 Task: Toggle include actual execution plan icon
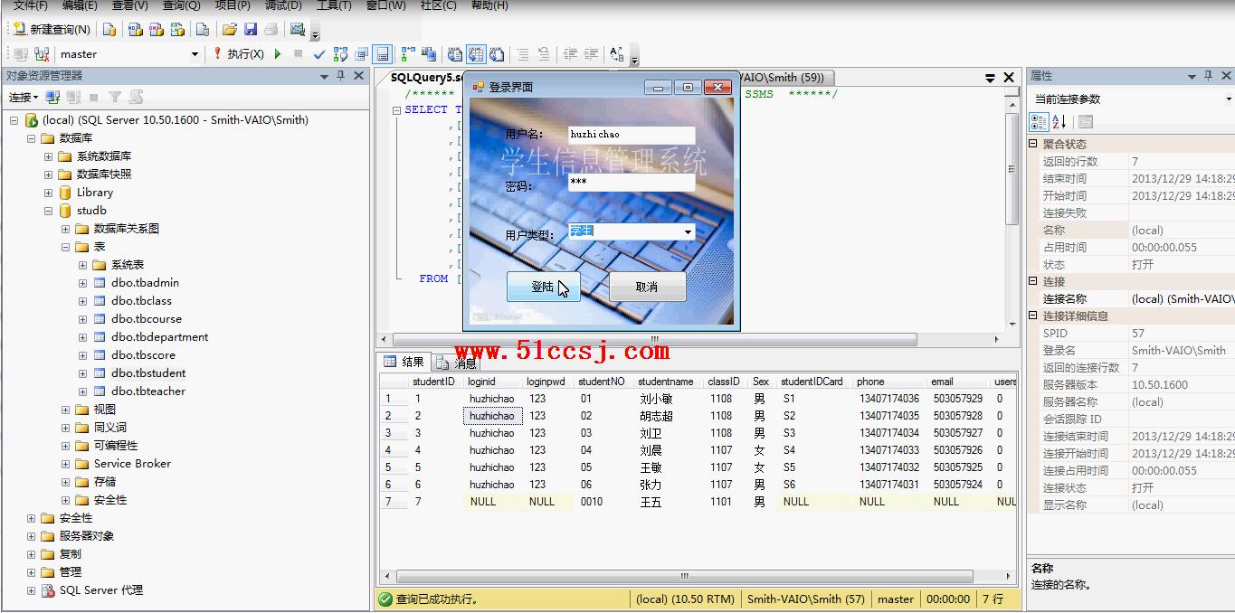(x=409, y=54)
